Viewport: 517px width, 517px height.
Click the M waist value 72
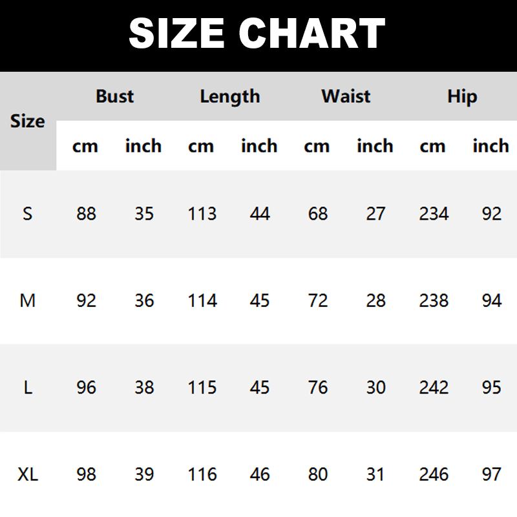(x=317, y=301)
